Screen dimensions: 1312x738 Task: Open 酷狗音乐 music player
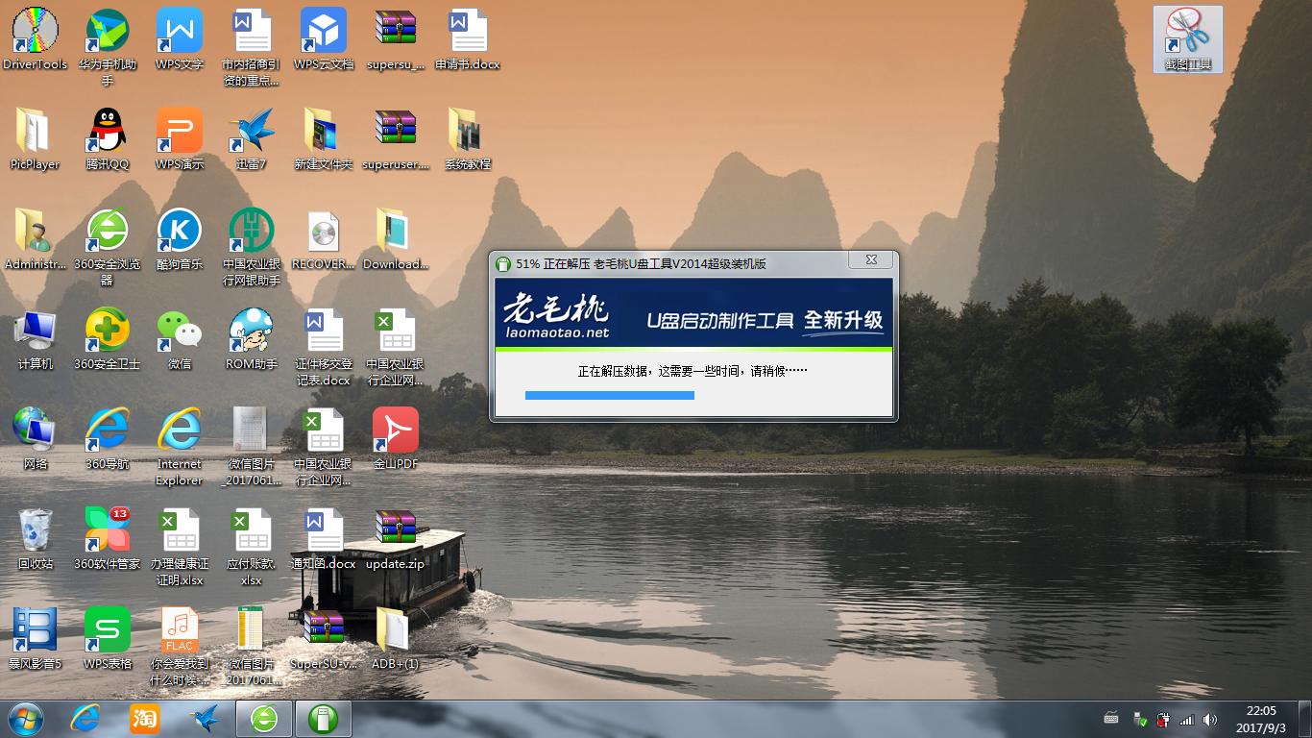pos(179,231)
